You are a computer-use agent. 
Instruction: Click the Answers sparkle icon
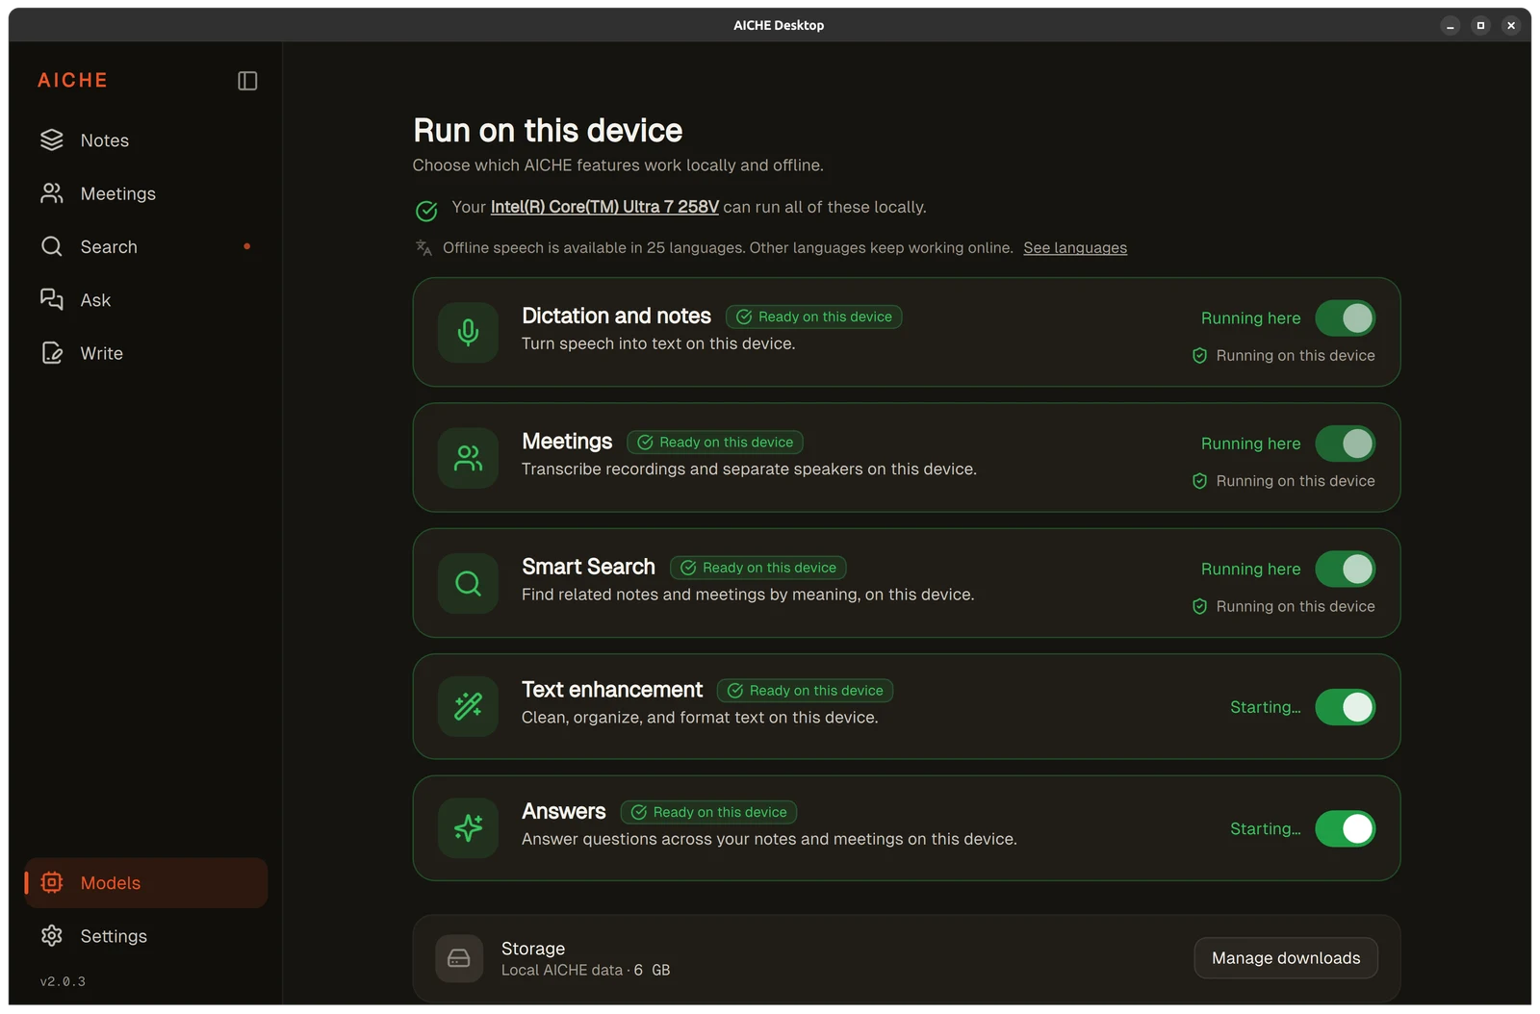point(468,828)
